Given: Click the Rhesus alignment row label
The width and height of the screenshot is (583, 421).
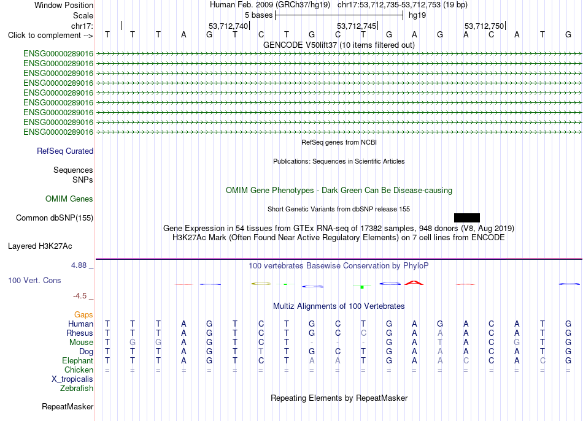Looking at the screenshot, I should [x=80, y=333].
